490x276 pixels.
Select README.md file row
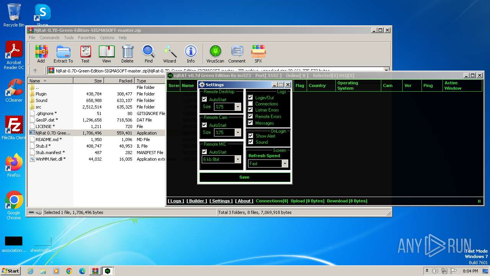pos(96,140)
